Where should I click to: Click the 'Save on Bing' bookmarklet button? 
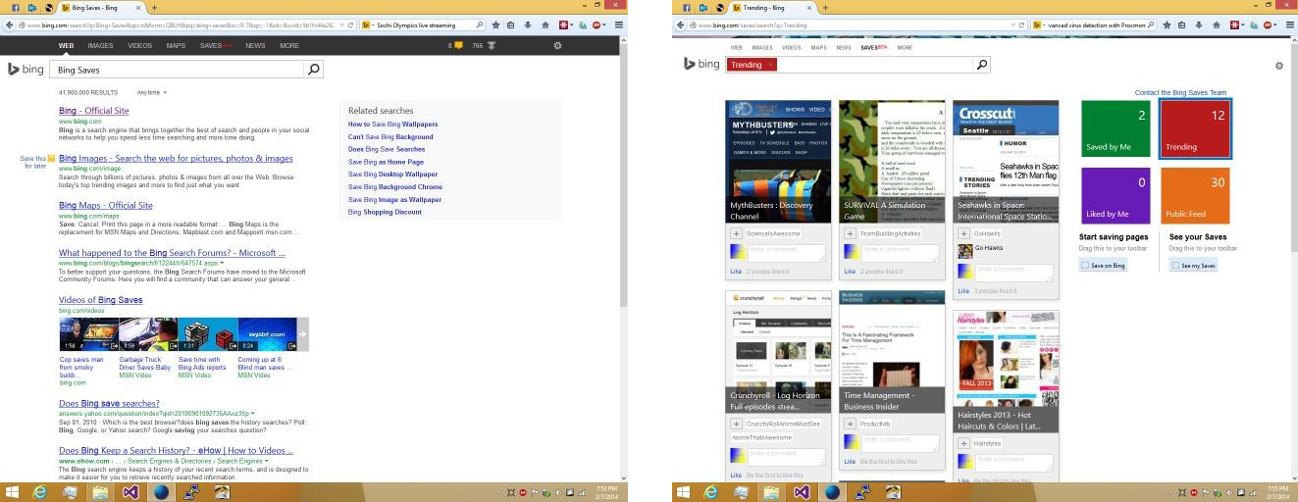[1104, 266]
